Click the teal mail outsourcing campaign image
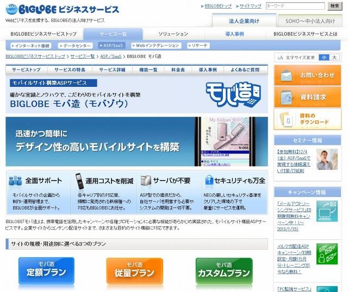Viewport: 348px width, 292px height. click(327, 211)
